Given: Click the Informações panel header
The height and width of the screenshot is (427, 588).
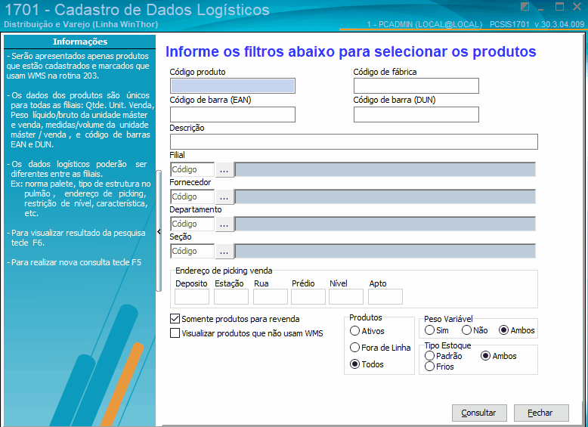Looking at the screenshot, I should (x=80, y=42).
